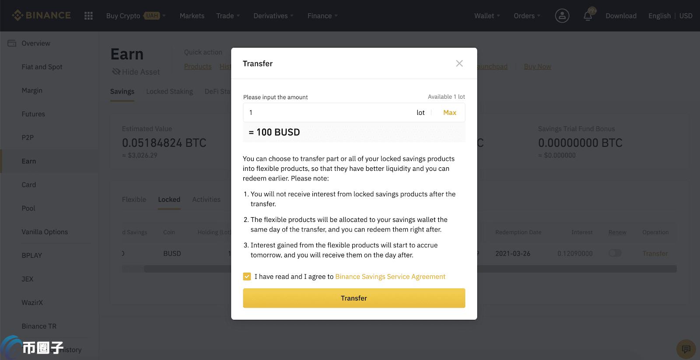Expand the Wallet dropdown menu
Image resolution: width=700 pixels, height=360 pixels.
pos(487,16)
